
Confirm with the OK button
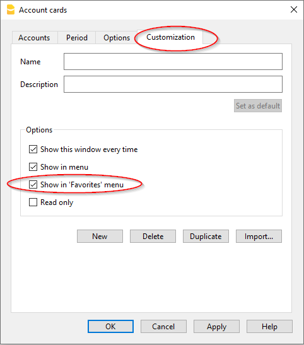point(110,326)
